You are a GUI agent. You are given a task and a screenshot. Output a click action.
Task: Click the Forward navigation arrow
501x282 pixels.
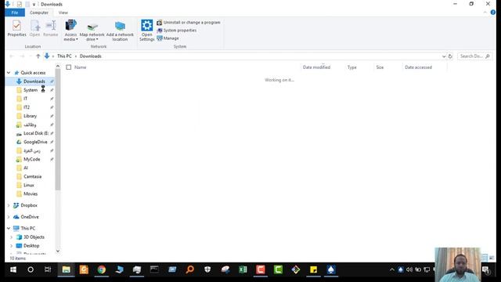click(22, 56)
